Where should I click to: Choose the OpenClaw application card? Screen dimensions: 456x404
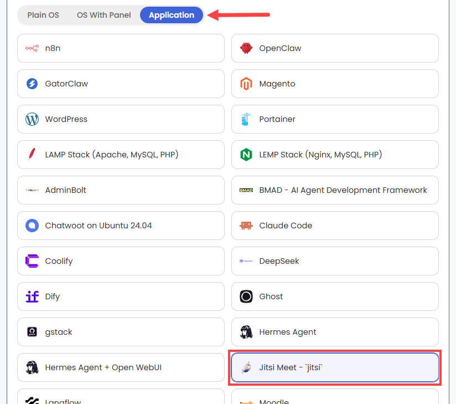click(x=335, y=48)
